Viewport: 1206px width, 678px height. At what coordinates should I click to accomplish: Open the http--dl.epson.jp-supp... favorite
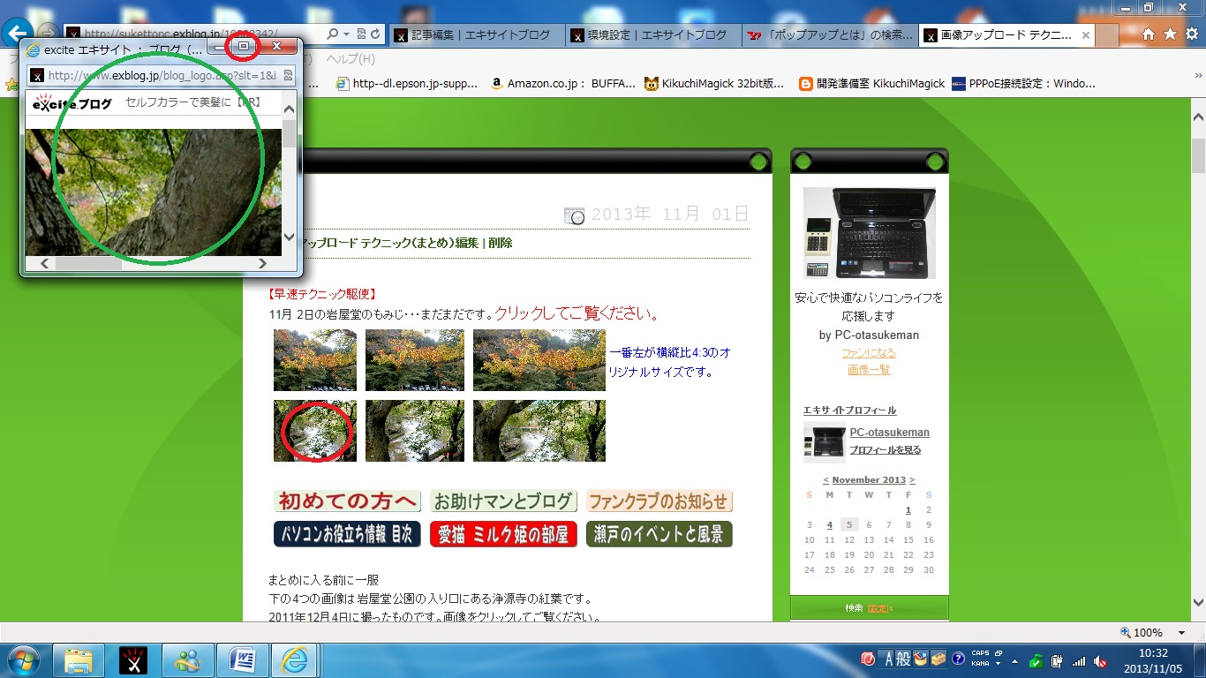(x=408, y=84)
